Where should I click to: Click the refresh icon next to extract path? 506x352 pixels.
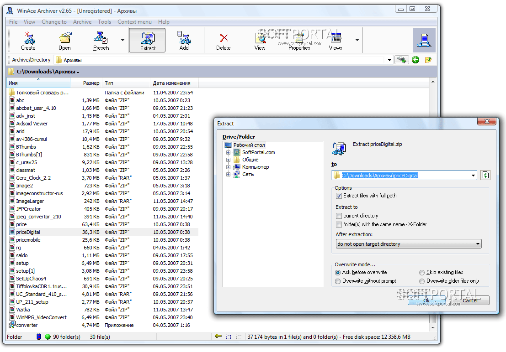coord(485,175)
